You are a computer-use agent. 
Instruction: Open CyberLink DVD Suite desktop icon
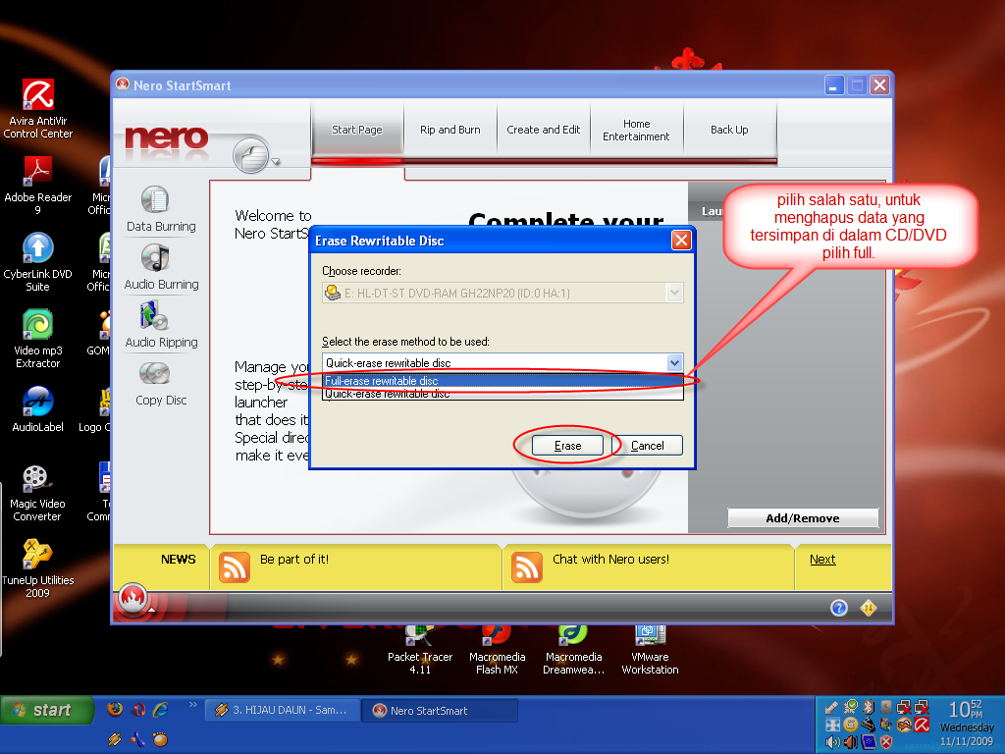point(38,262)
